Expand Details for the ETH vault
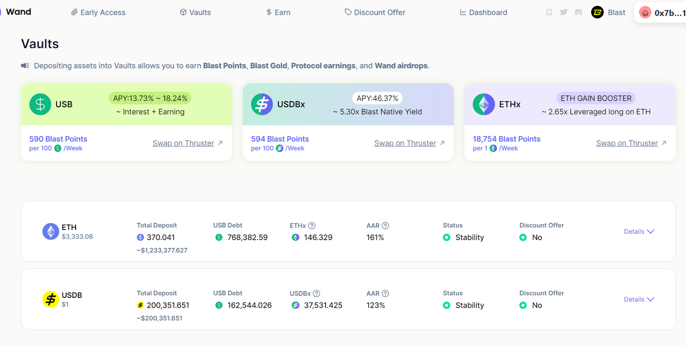The height and width of the screenshot is (346, 686). coord(639,232)
